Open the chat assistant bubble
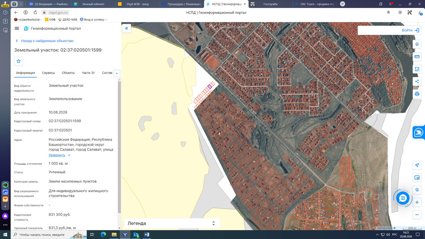 [403, 198]
